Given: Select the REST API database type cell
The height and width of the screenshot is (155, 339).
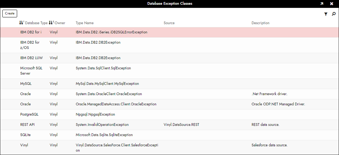Looking at the screenshot, I should 28,125.
